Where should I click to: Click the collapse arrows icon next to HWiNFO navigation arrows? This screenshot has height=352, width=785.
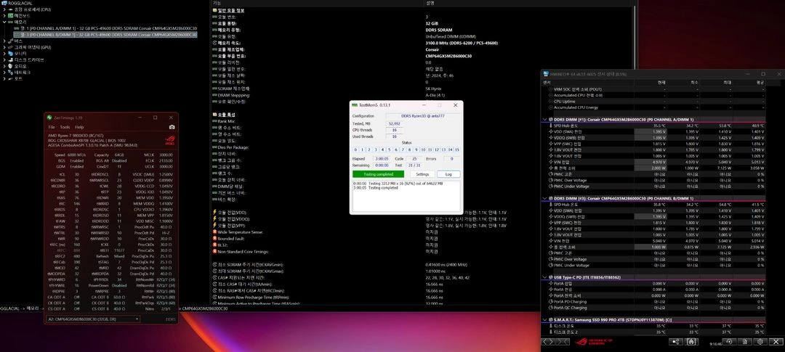[x=564, y=342]
